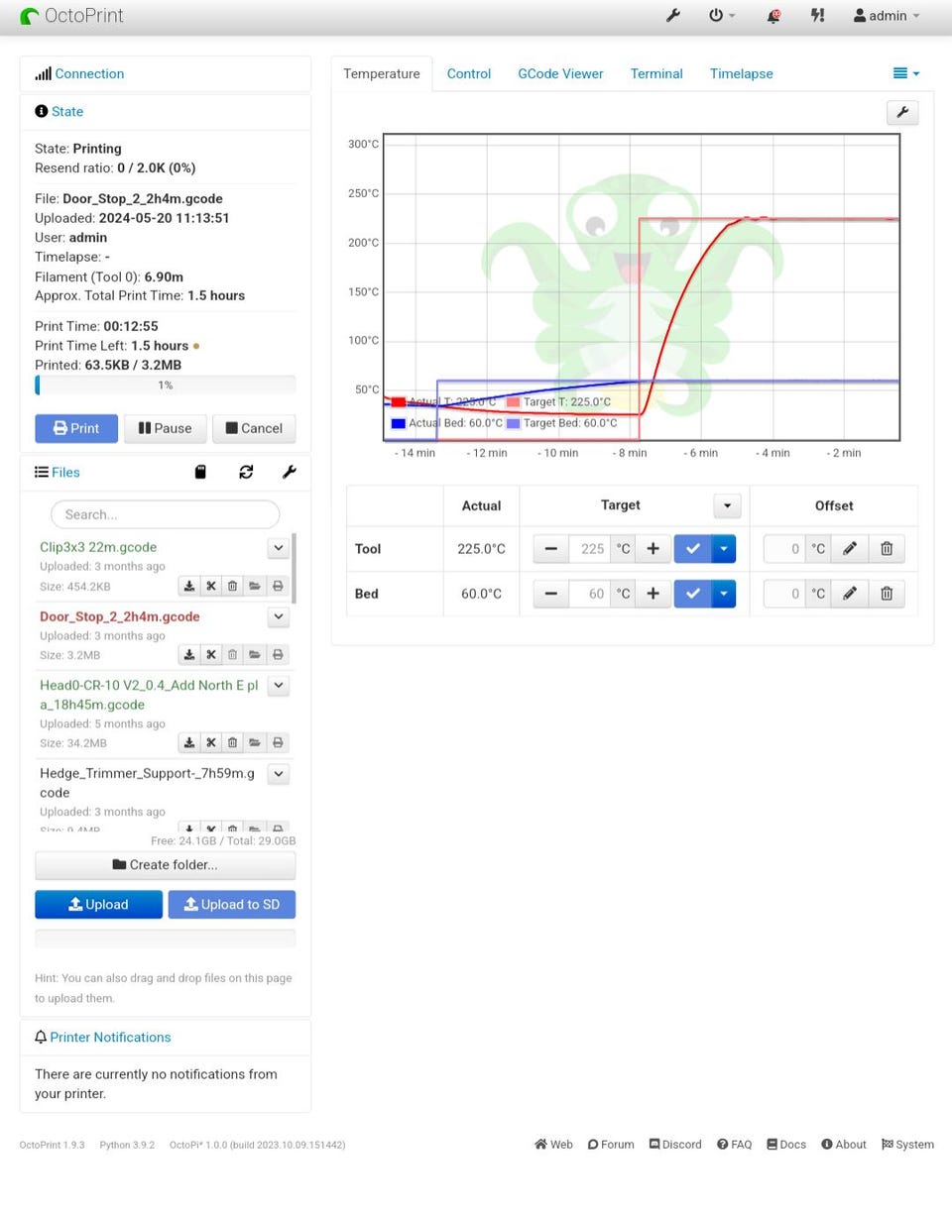Expand details for Clip3x3 22m.gcode
Screen dimensions: 952x1217
click(x=279, y=547)
